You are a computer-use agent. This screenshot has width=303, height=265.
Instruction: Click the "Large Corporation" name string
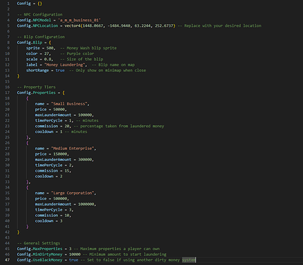(73, 193)
